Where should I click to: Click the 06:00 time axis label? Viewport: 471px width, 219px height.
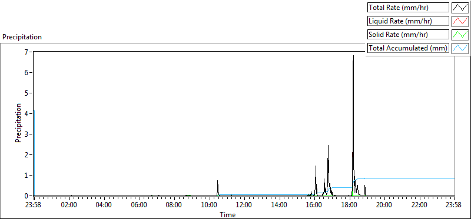pyautogui.click(x=139, y=205)
